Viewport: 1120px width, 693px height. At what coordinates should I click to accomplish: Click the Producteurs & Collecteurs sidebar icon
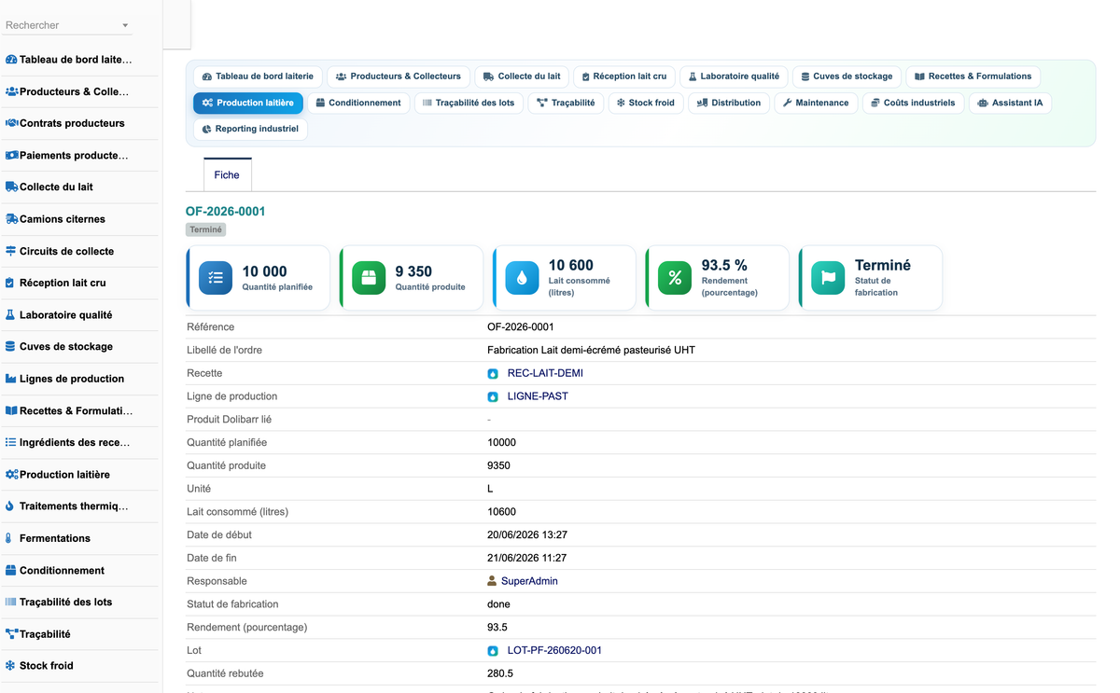[x=11, y=91]
